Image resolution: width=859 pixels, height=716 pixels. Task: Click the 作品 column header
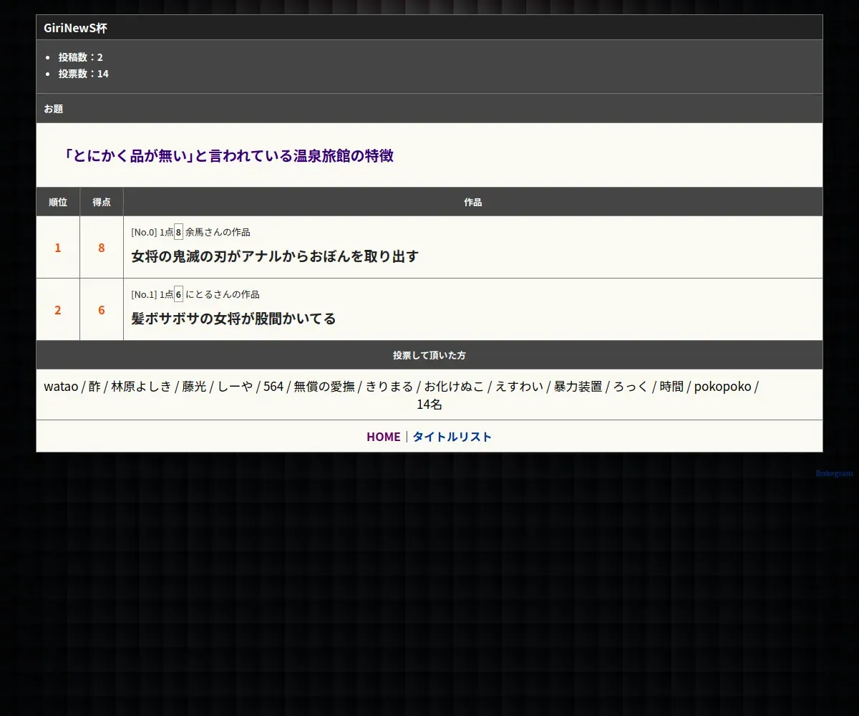click(472, 202)
